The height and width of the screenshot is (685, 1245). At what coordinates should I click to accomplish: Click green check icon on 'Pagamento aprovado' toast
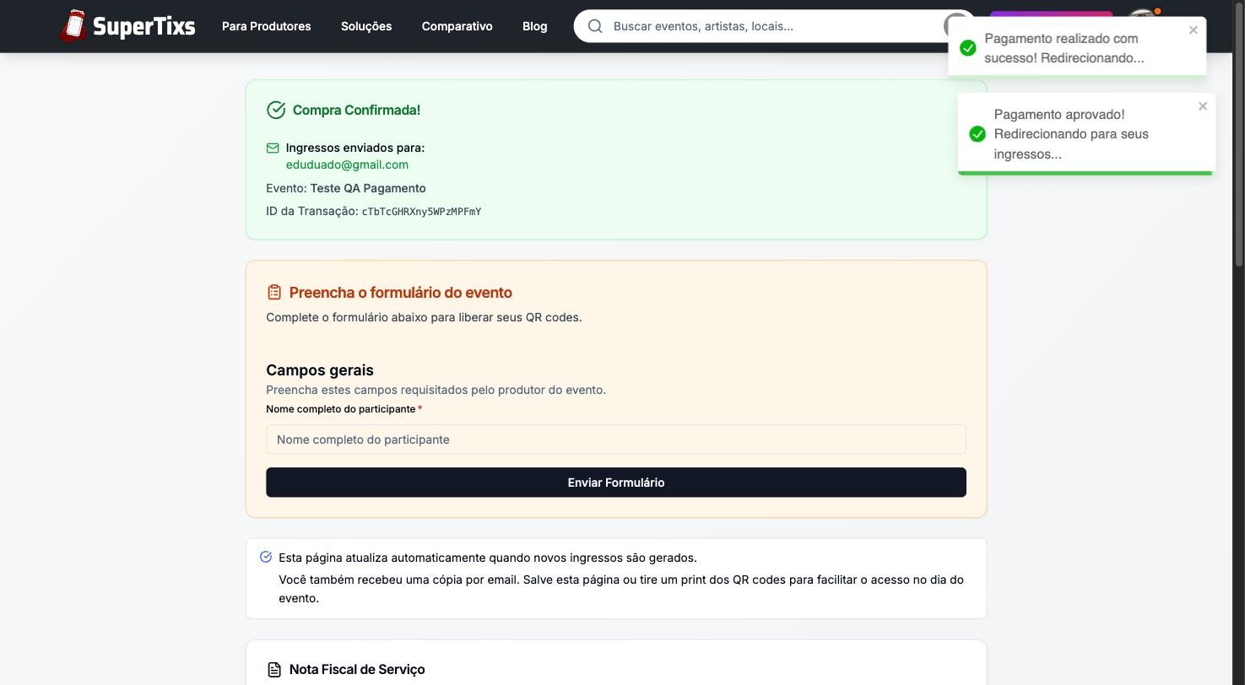pyautogui.click(x=977, y=134)
